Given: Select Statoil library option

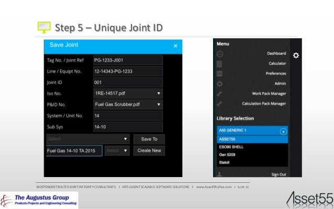Looking at the screenshot, I should pos(252,162).
